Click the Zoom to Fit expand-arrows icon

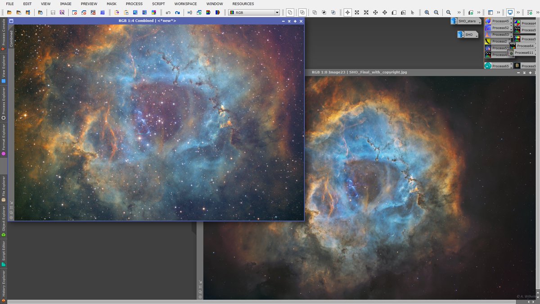[x=357, y=13]
